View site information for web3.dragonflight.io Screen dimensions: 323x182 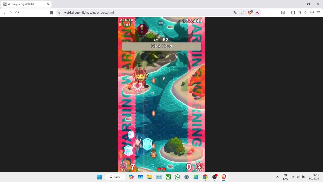point(60,13)
